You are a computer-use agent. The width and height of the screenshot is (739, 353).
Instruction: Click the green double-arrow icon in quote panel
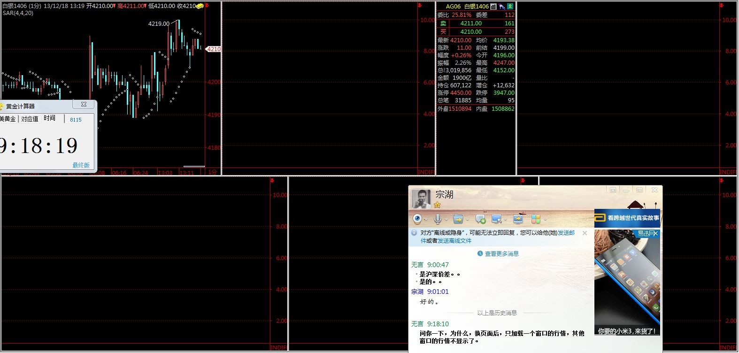510,7
